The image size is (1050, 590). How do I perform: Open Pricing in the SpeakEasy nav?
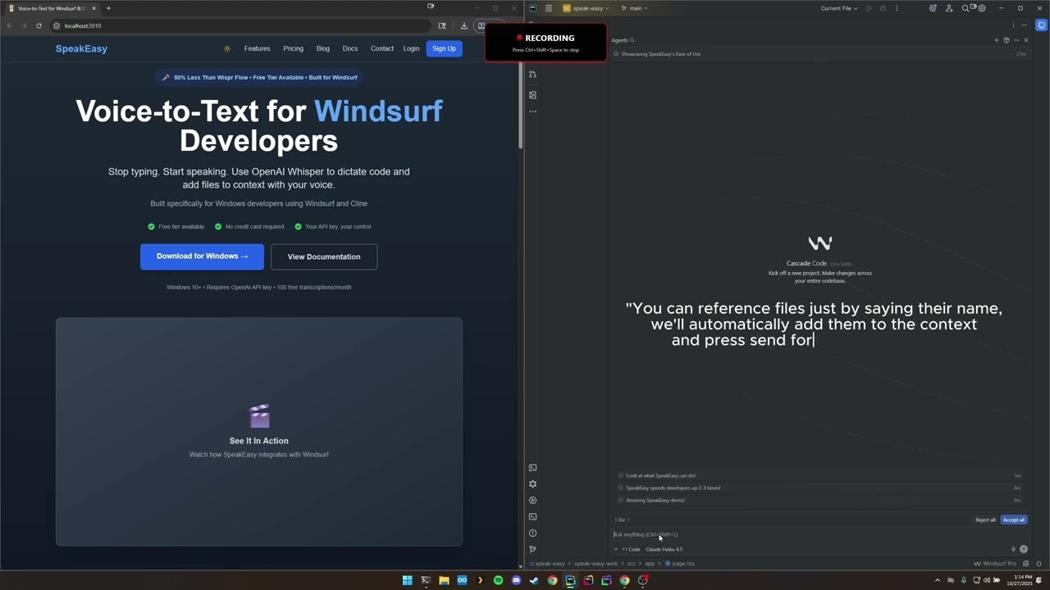293,48
